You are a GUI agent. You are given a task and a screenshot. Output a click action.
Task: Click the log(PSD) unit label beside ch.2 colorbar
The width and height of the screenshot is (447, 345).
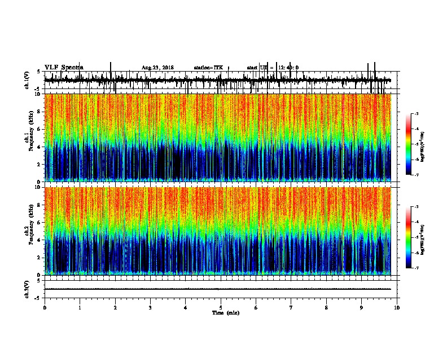(x=423, y=240)
